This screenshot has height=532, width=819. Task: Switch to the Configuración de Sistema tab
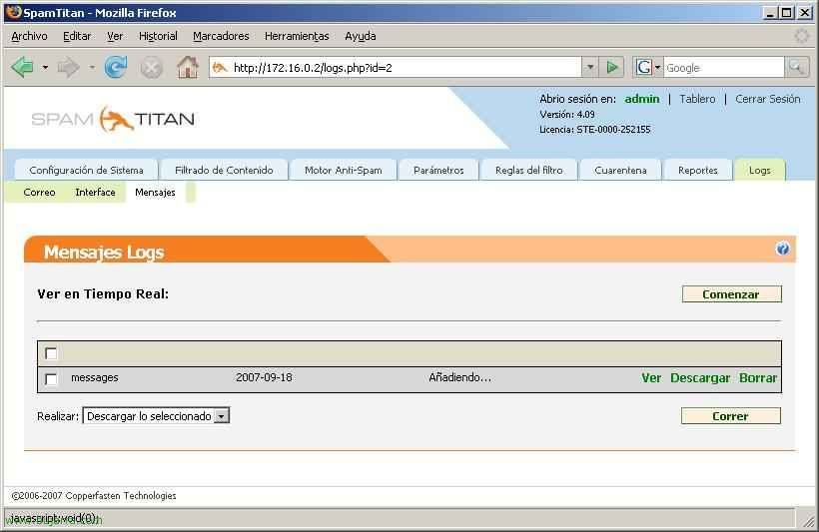coord(86,171)
